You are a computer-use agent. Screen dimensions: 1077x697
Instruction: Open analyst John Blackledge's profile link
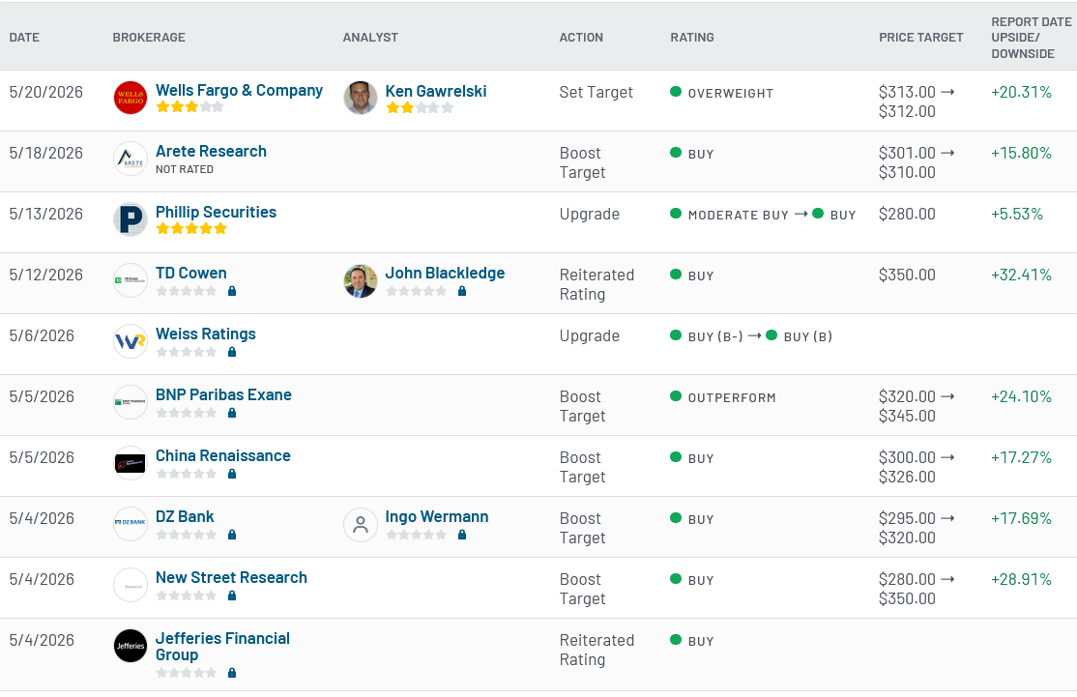tap(445, 274)
